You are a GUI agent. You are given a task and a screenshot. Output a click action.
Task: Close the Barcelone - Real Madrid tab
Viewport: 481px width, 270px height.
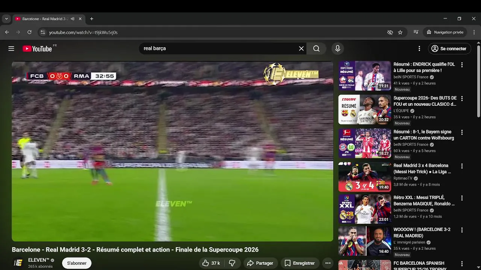point(80,19)
